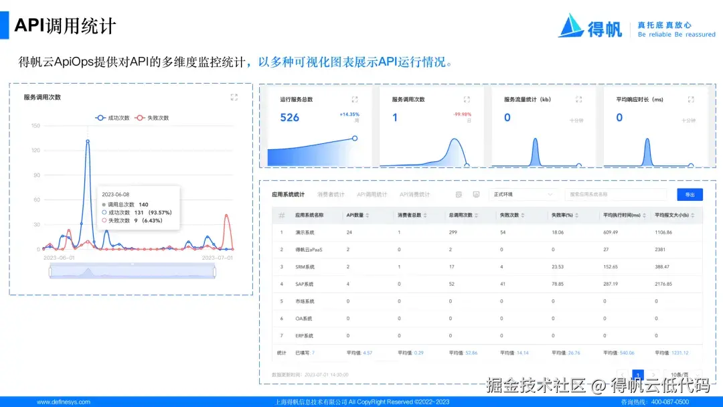Expand the 服务调用次数 count card
Screen dimensions: 723x407
pos(466,98)
